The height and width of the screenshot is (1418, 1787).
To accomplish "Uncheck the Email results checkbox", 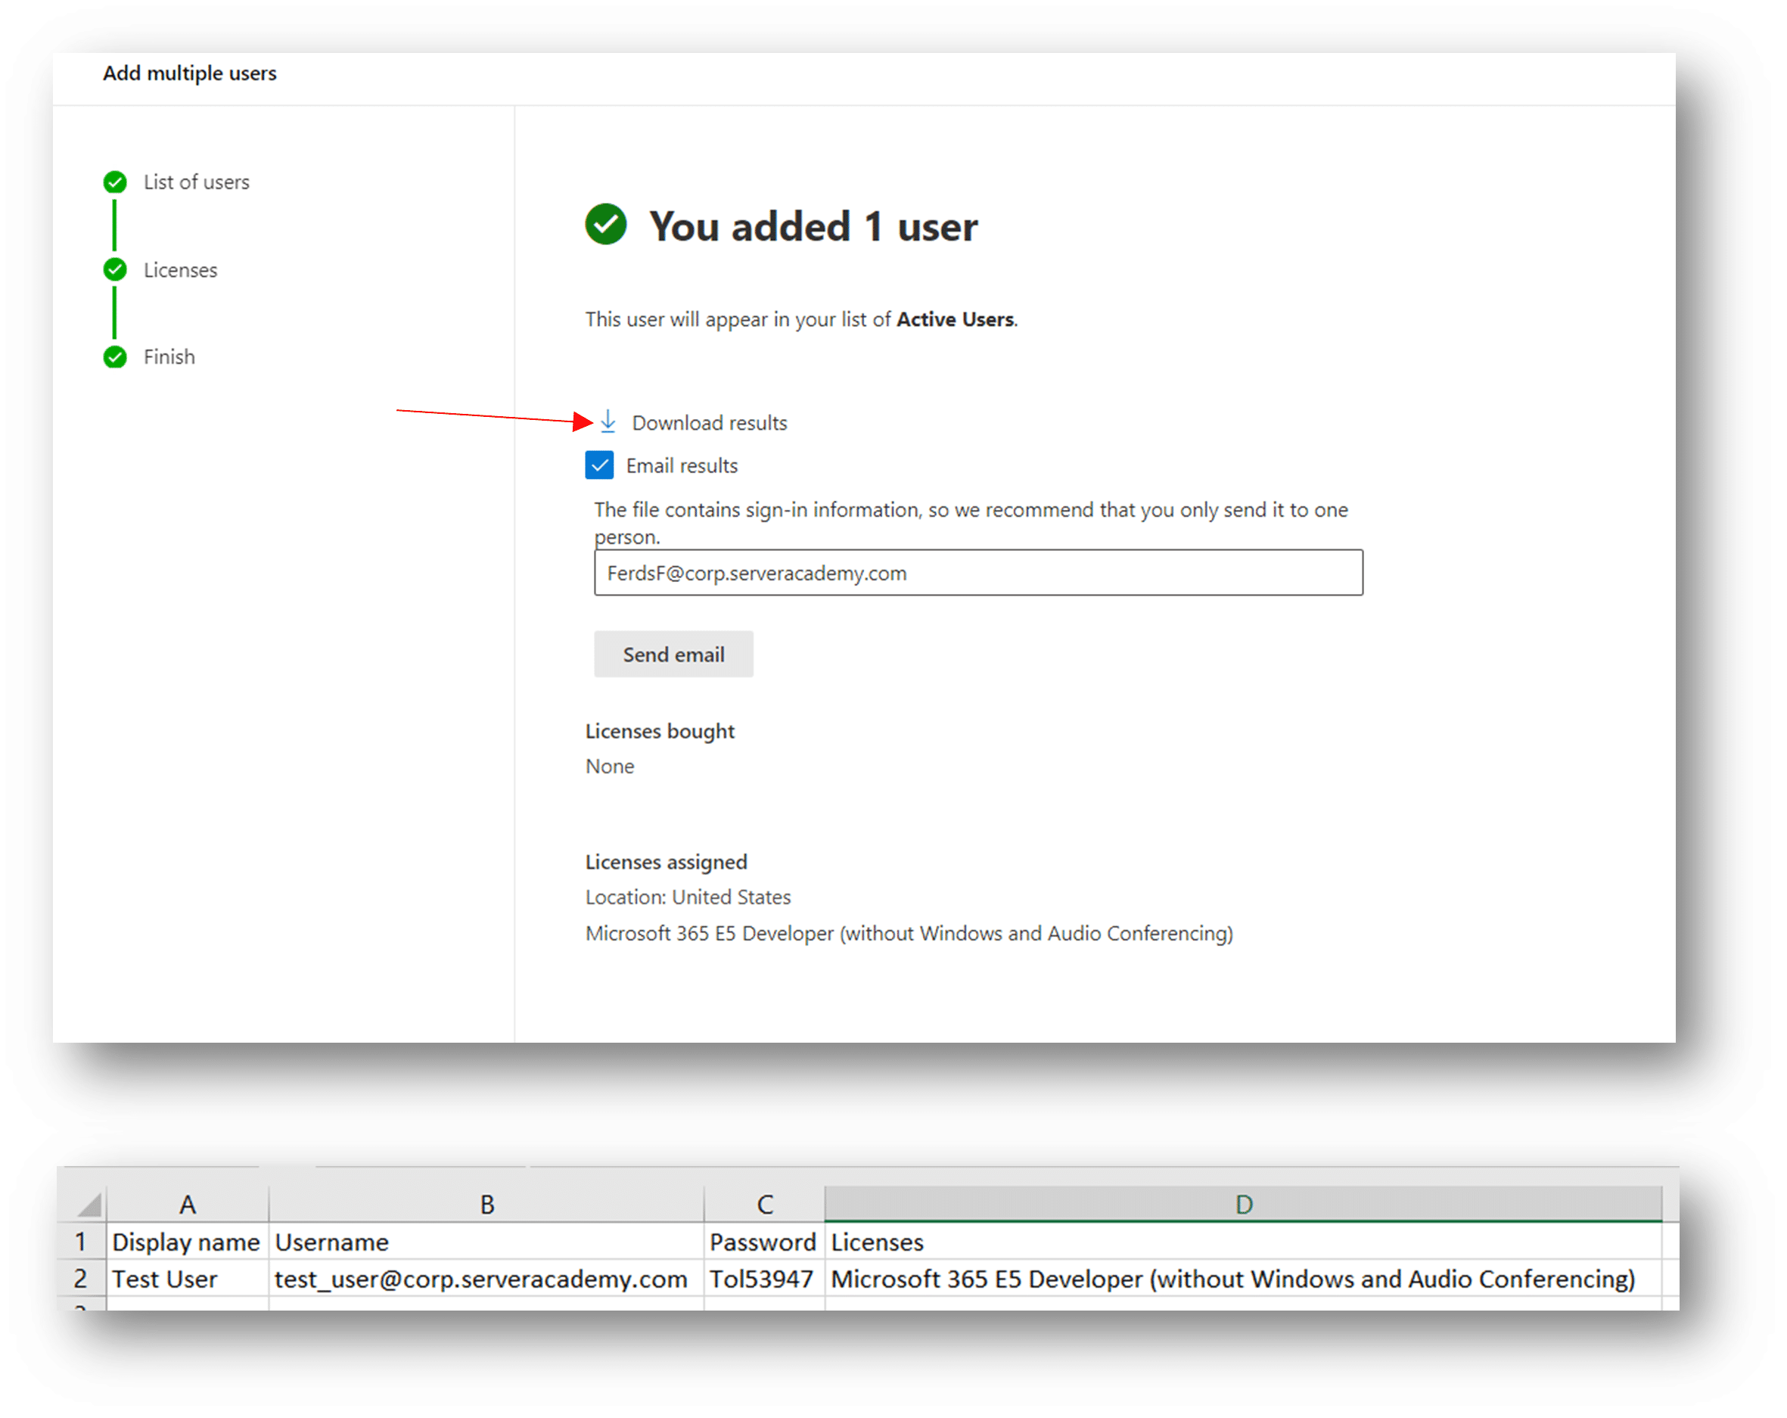I will tap(599, 465).
